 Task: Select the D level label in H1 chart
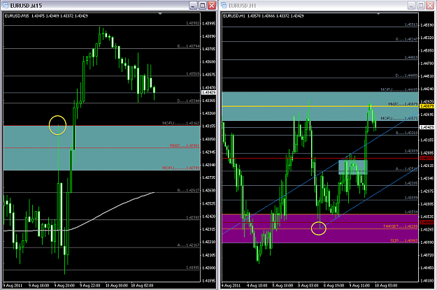[407, 75]
